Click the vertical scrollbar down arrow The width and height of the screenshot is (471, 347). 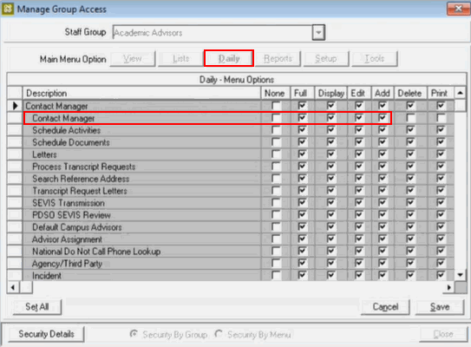(x=461, y=275)
